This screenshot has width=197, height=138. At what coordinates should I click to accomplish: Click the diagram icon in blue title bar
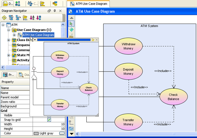[71, 11]
